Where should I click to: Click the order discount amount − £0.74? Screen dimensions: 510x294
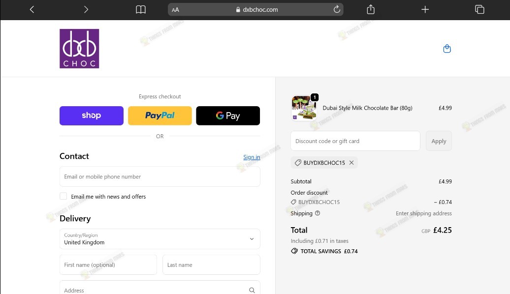(443, 202)
